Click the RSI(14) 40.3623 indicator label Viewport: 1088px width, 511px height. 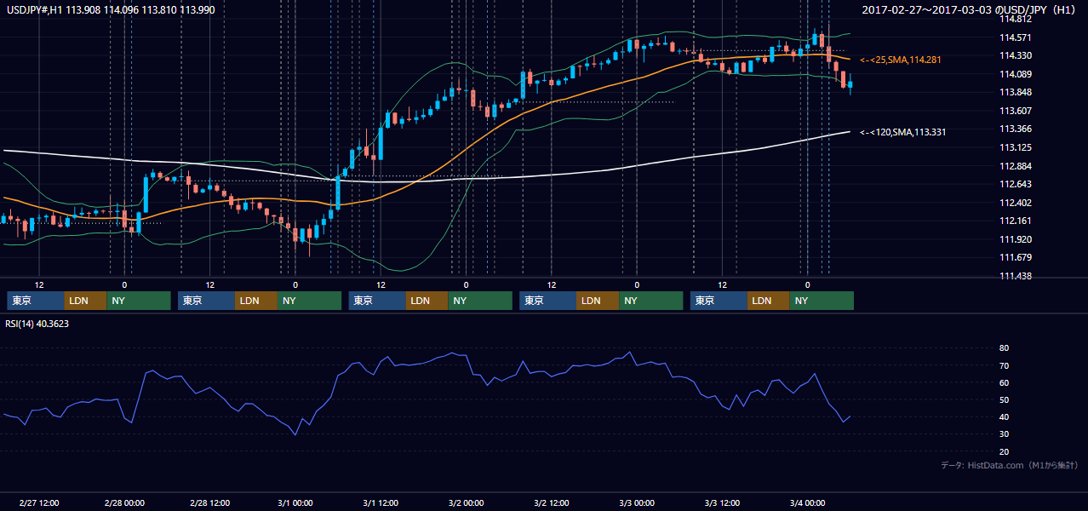pyautogui.click(x=37, y=324)
